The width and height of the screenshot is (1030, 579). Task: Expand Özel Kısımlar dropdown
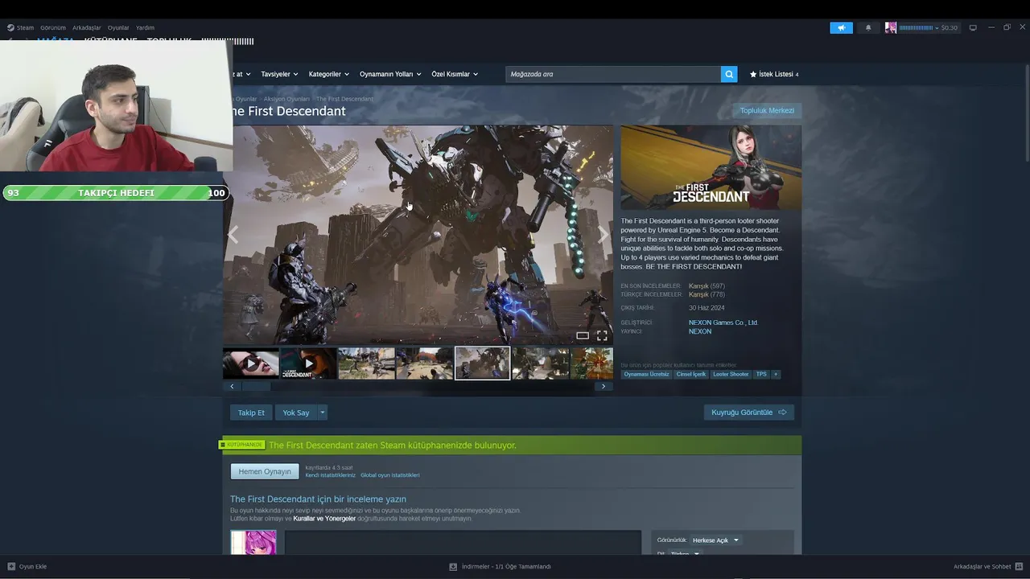point(455,74)
